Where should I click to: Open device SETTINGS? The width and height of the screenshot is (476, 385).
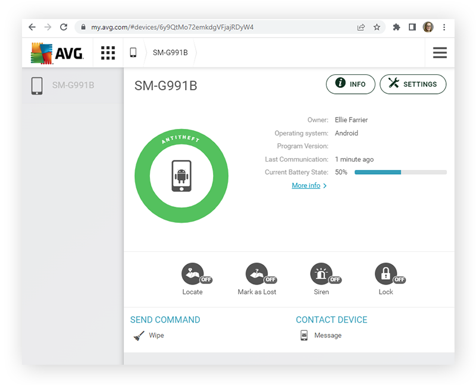pos(413,84)
